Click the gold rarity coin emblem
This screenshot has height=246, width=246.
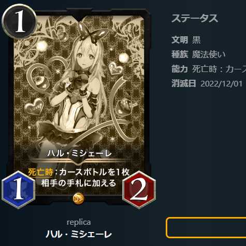coord(79,198)
